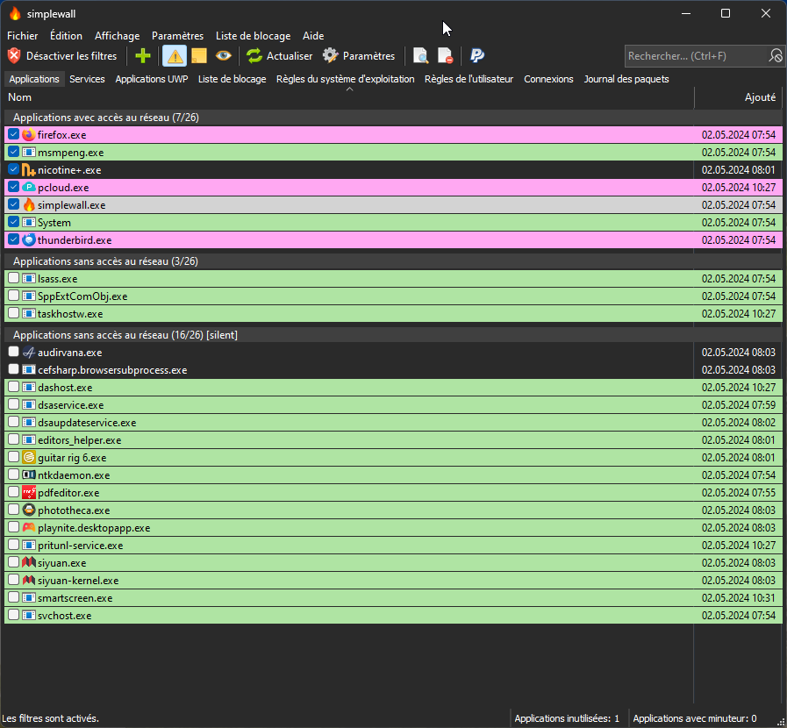Click the Phototheca icon beside phototheca.exe
787x728 pixels.
click(29, 510)
